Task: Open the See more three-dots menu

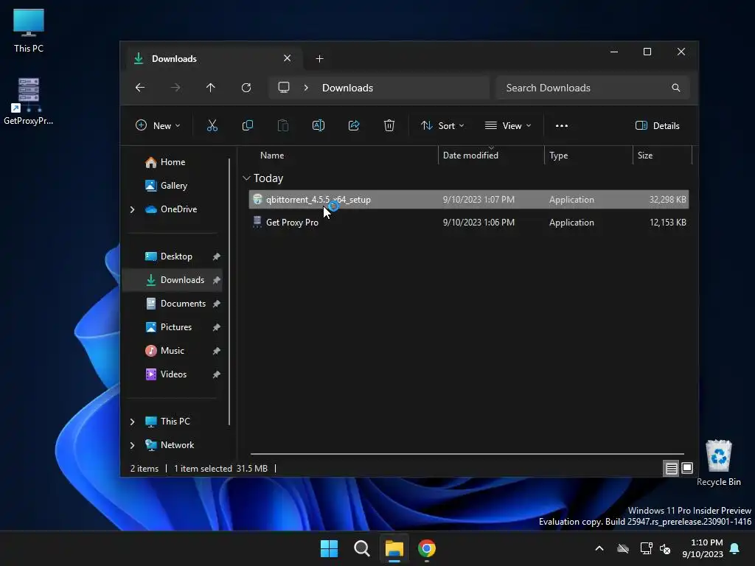Action: click(x=561, y=125)
